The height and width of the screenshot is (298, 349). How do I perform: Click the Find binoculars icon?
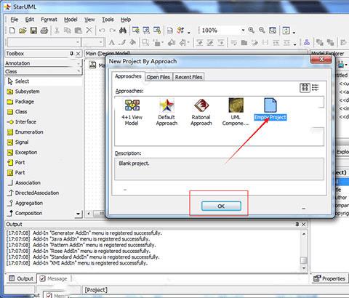(x=123, y=31)
